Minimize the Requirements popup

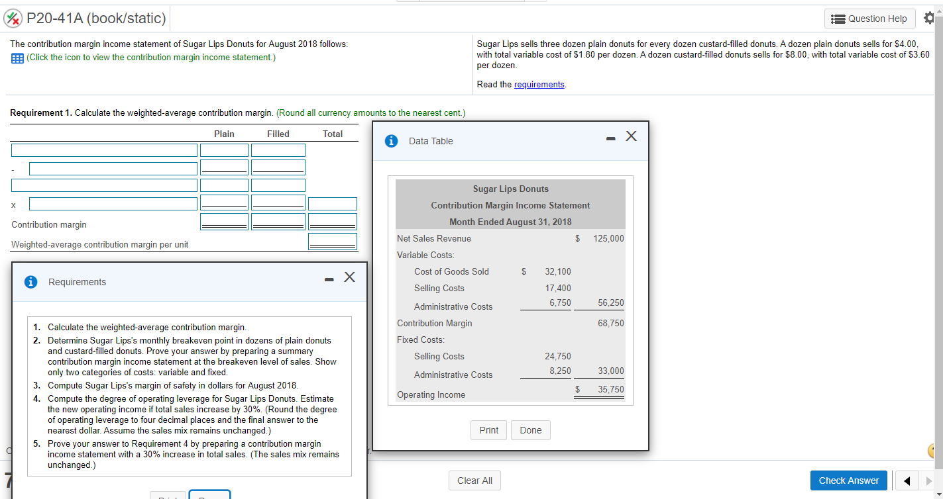(329, 279)
